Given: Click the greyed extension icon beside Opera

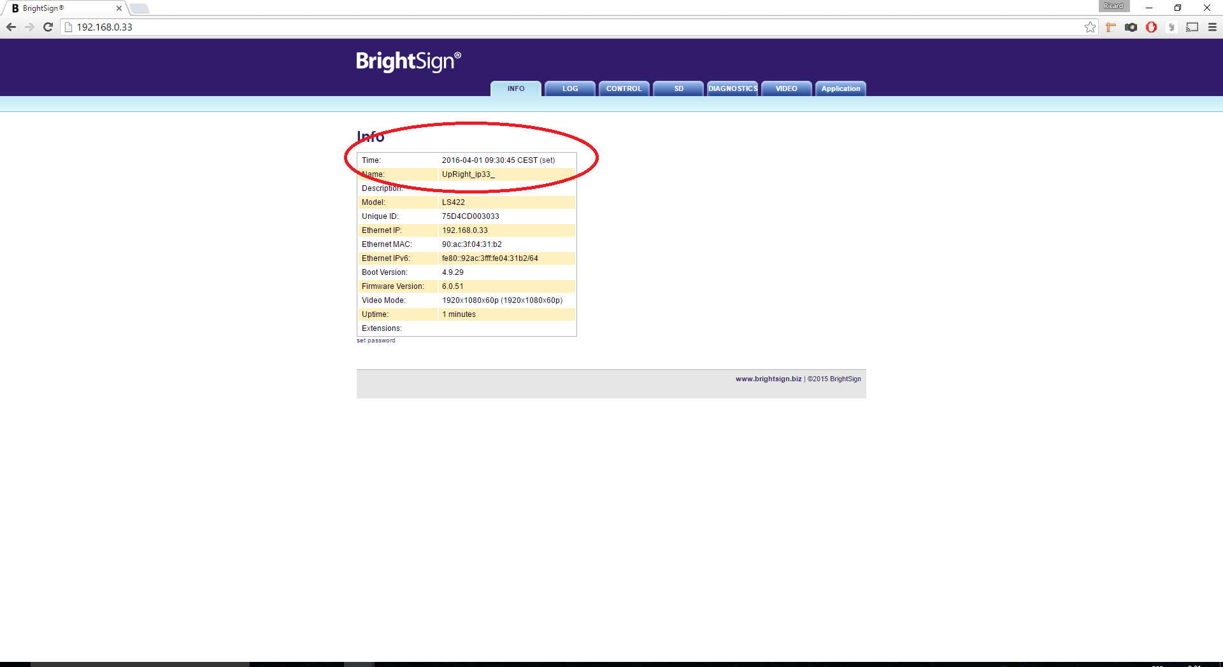Looking at the screenshot, I should tap(1171, 27).
